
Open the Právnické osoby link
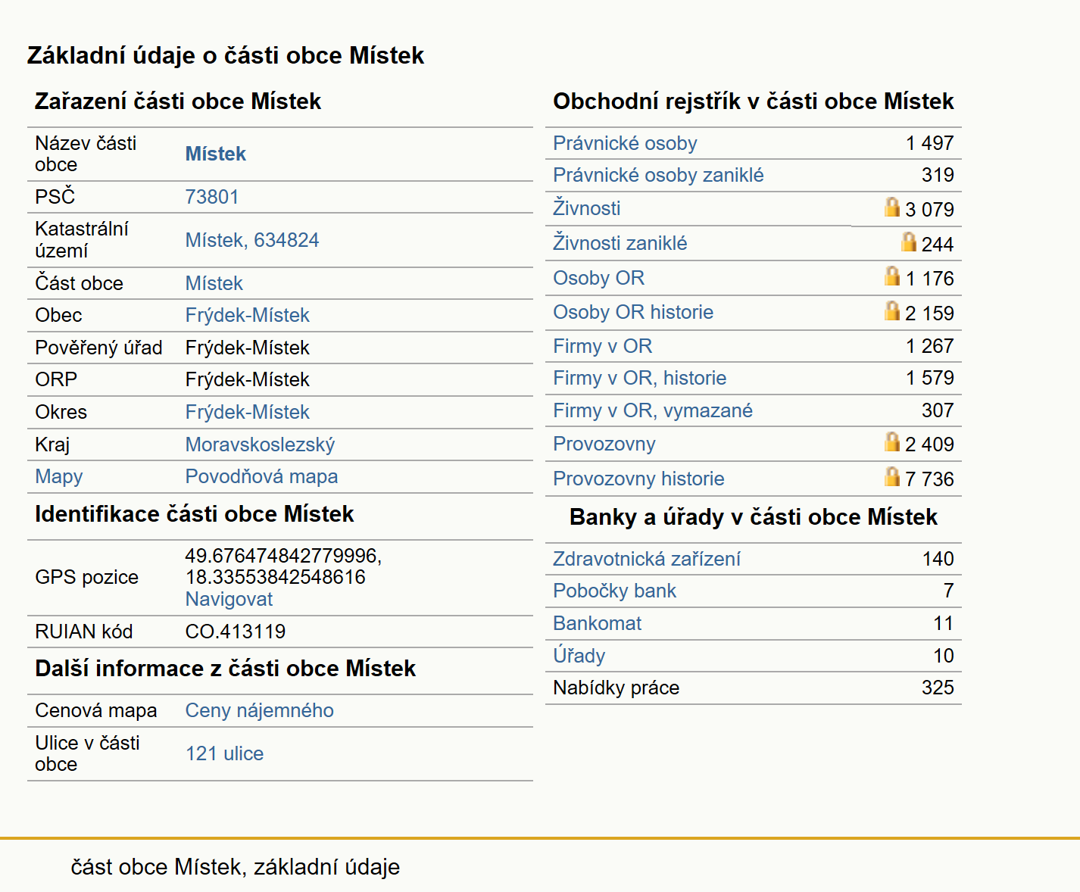625,143
